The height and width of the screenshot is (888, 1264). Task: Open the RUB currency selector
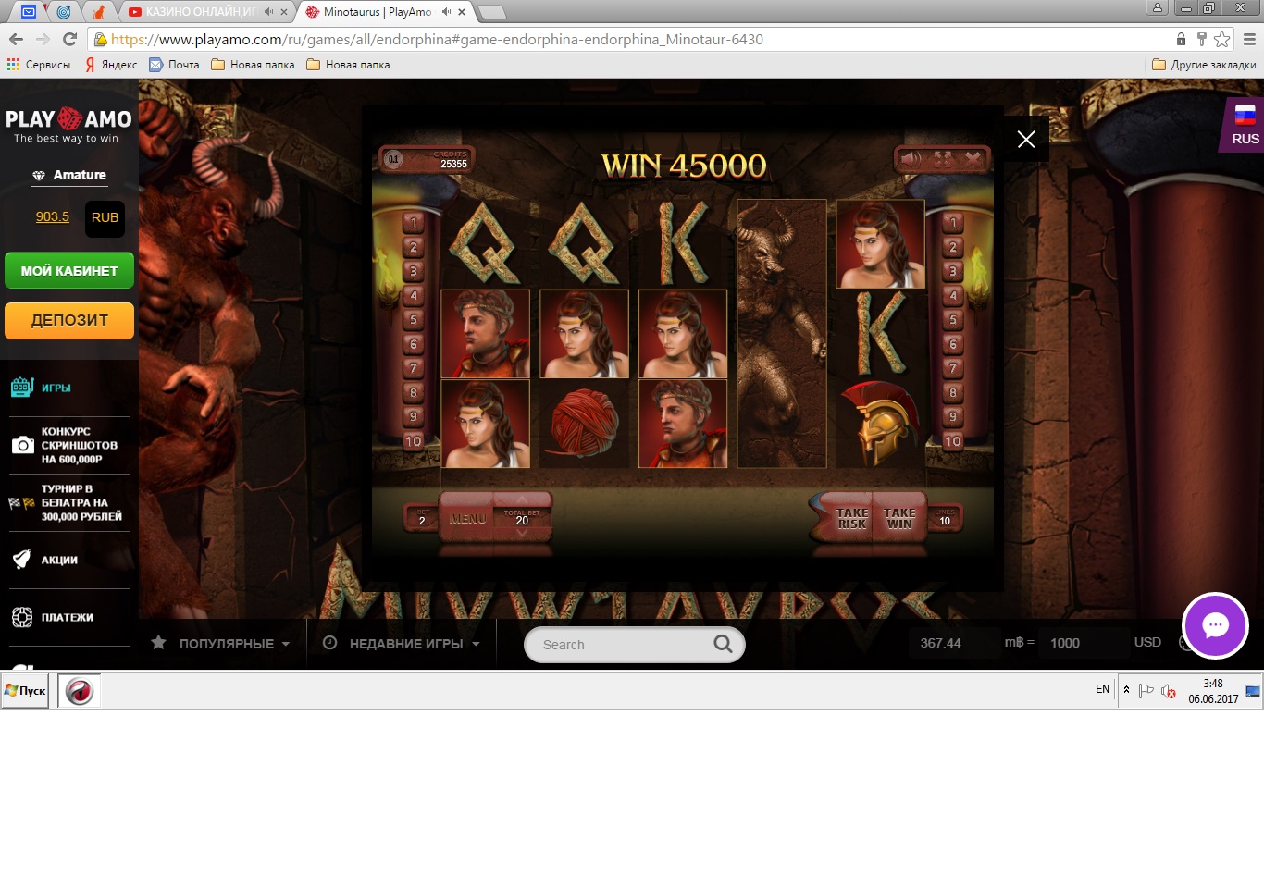[105, 217]
